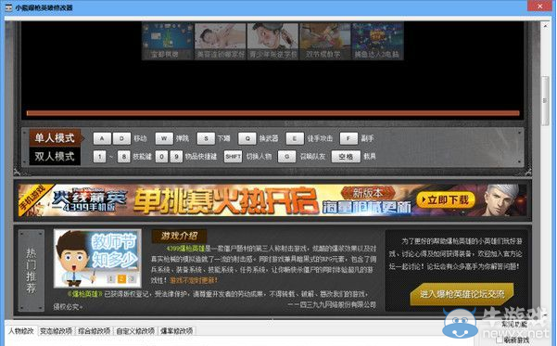Viewport: 557px width, 346px height.
Task: Open the 捕鱼达人2电脑 game thumbnail
Action: click(x=377, y=41)
